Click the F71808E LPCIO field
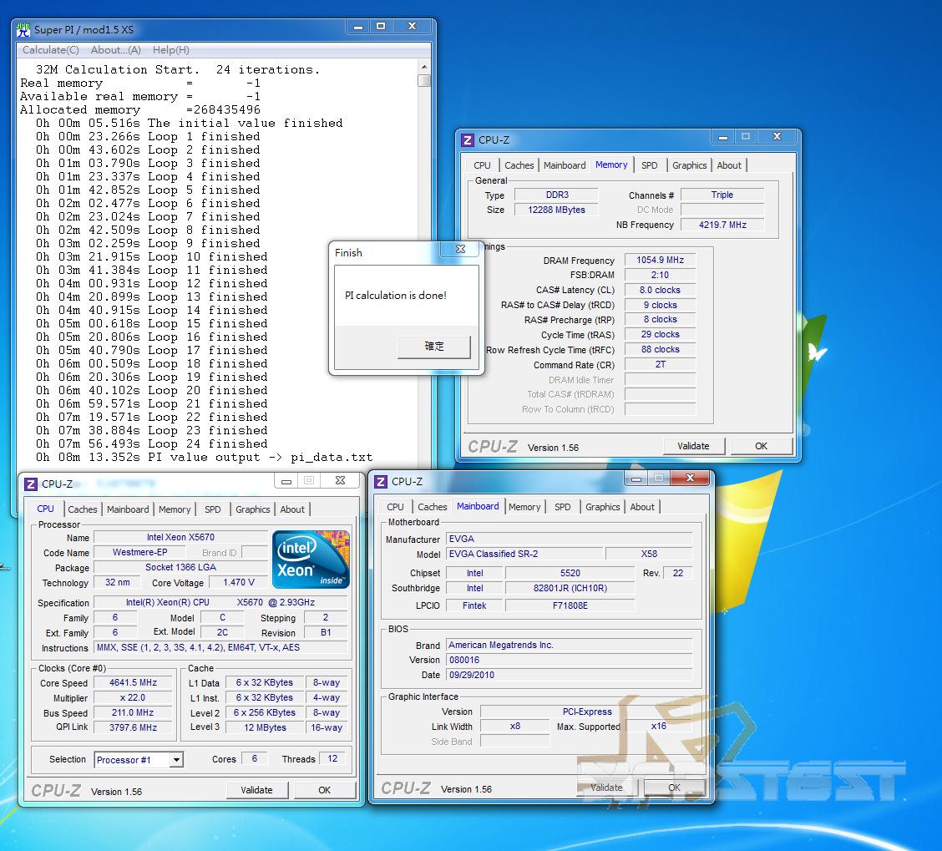The height and width of the screenshot is (851, 942). click(x=570, y=605)
